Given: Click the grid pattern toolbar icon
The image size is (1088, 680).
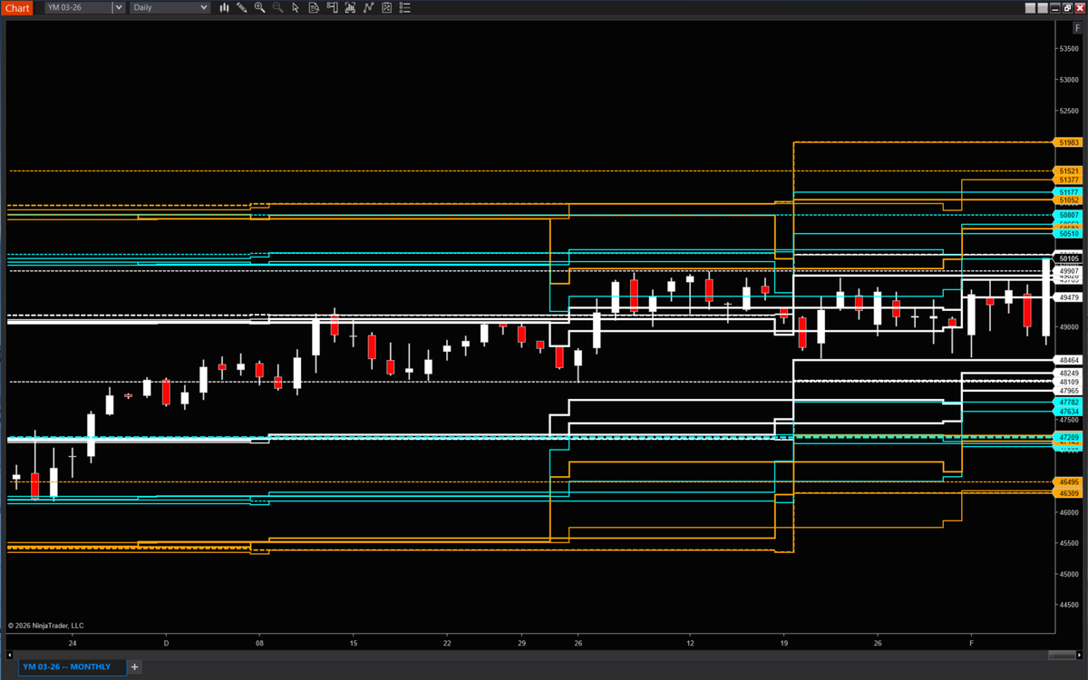Looking at the screenshot, I should pos(386,8).
